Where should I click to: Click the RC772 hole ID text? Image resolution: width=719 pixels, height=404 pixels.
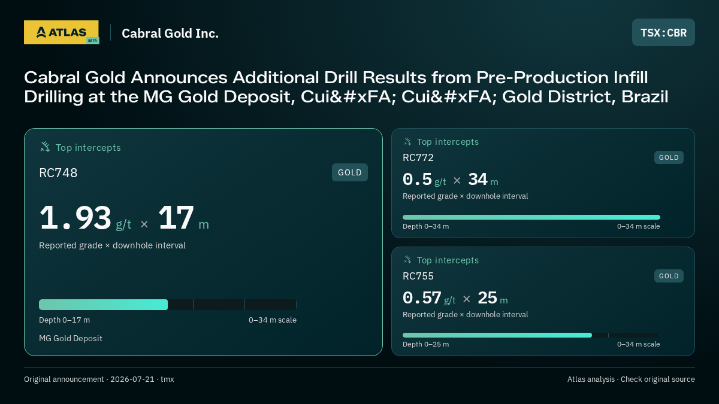(x=418, y=157)
